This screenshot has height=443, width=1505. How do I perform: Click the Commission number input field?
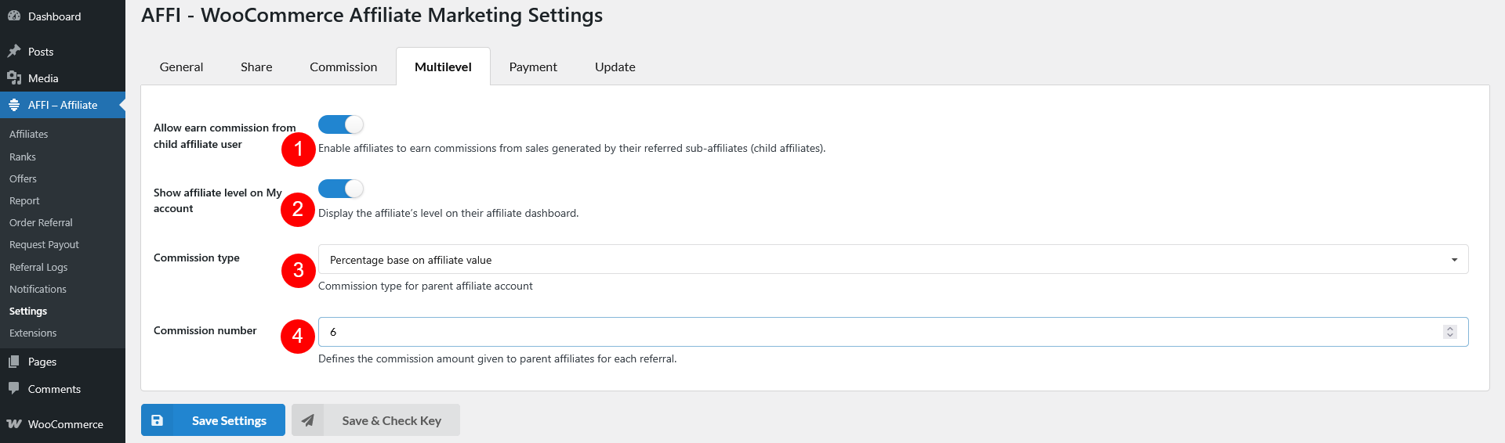pyautogui.click(x=893, y=332)
